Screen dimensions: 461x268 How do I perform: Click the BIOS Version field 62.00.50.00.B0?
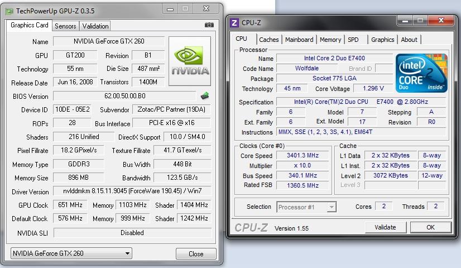click(124, 96)
